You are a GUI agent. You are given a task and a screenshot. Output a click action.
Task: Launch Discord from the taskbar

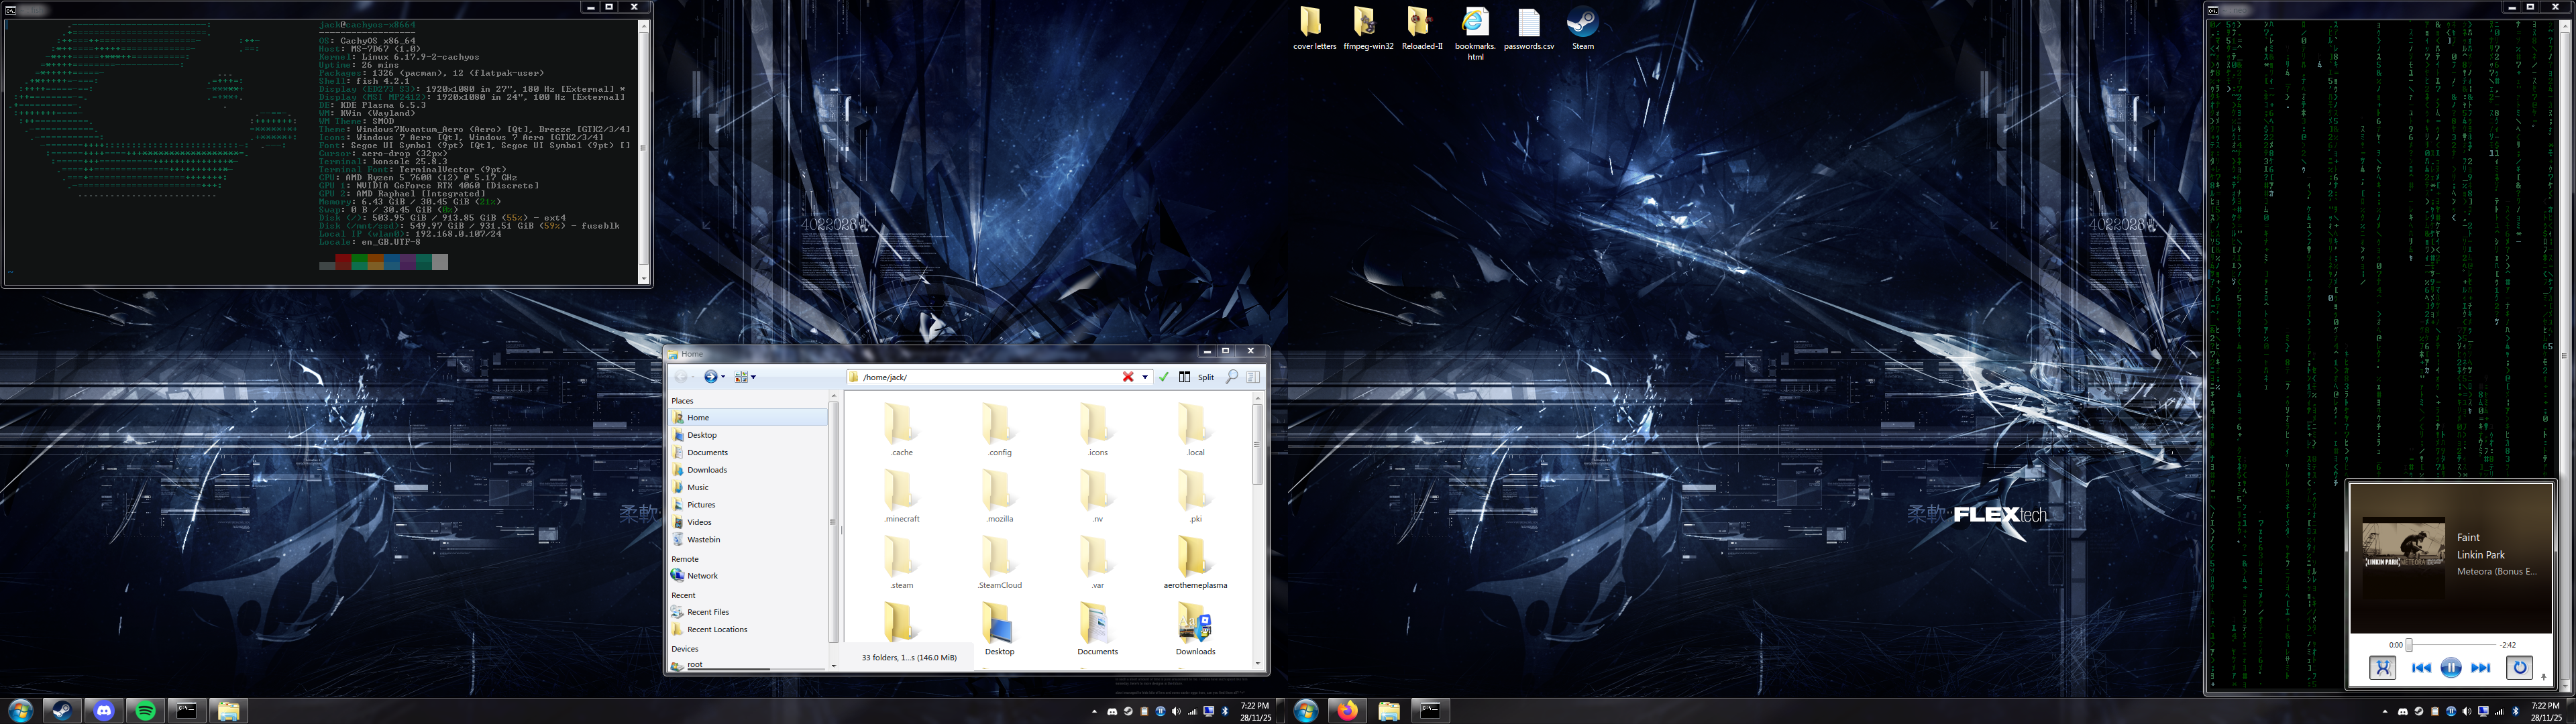[x=104, y=711]
